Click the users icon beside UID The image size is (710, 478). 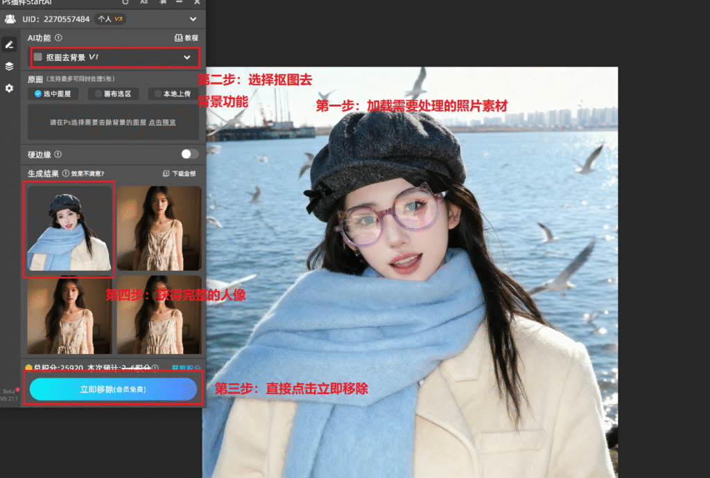click(10, 19)
